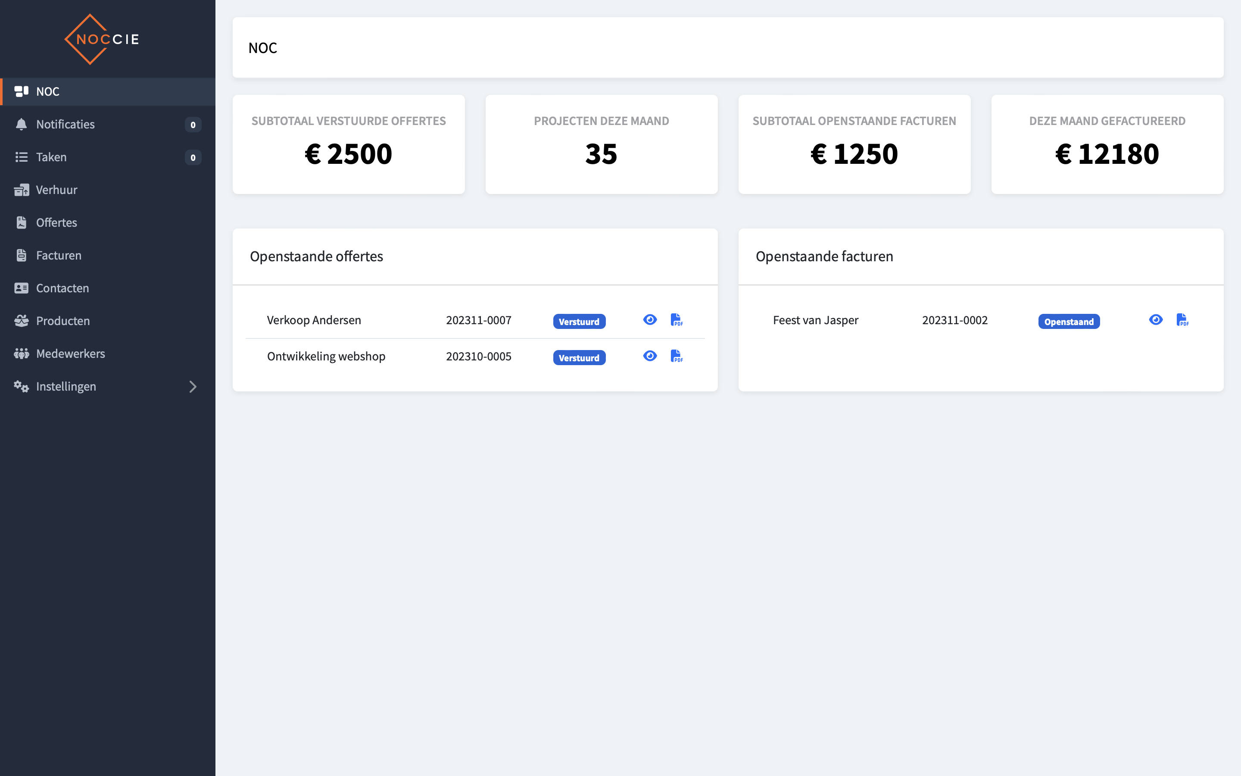Download PDF for Feest van Jasper factuur
The image size is (1241, 776).
click(x=1182, y=320)
